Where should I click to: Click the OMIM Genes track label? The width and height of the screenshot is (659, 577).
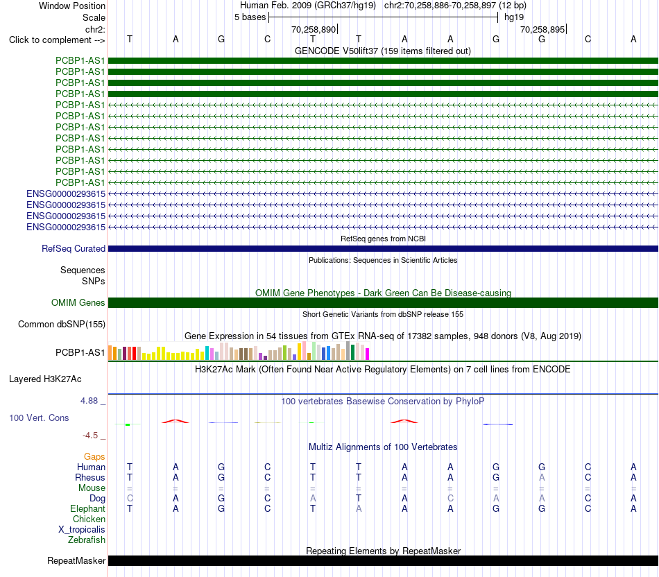[x=78, y=302]
